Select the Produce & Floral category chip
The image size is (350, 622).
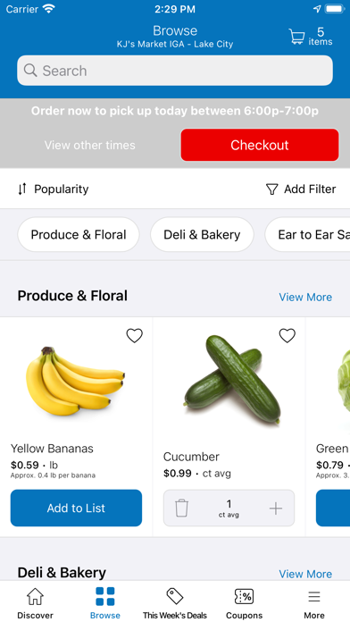tap(79, 234)
